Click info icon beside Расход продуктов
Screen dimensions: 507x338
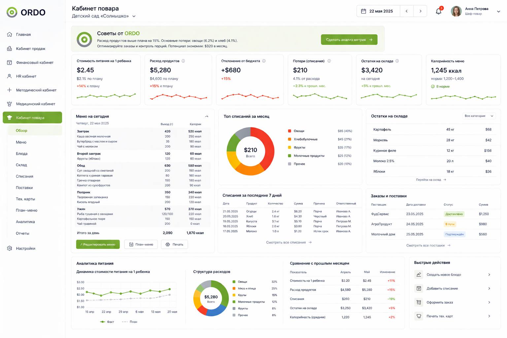183,61
